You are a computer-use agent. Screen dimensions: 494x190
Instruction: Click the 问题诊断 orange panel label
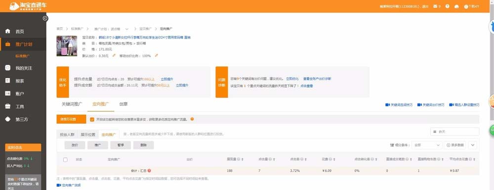tap(221, 82)
